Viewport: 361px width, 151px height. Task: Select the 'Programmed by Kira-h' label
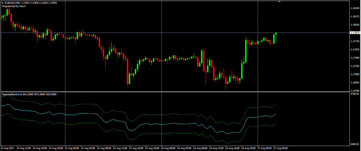(x=14, y=6)
